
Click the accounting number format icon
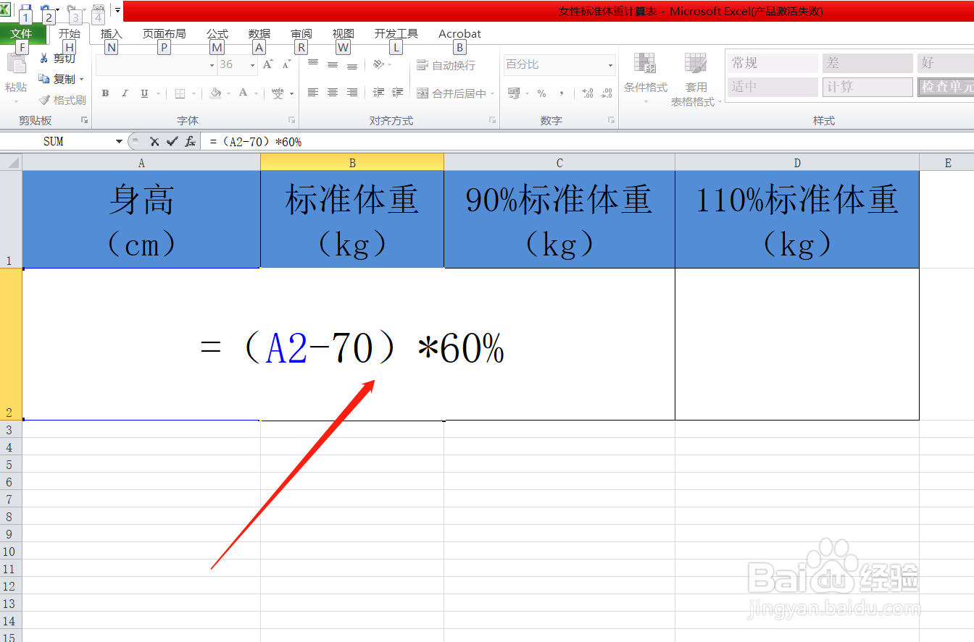click(x=514, y=93)
